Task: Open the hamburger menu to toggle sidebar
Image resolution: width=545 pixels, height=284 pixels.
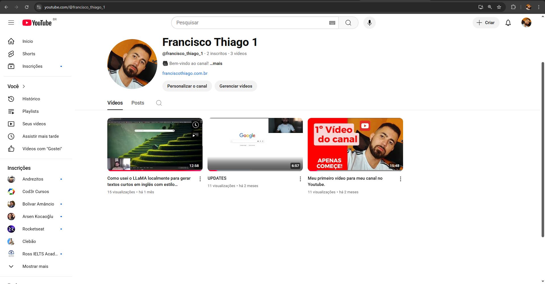Action: pos(11,22)
